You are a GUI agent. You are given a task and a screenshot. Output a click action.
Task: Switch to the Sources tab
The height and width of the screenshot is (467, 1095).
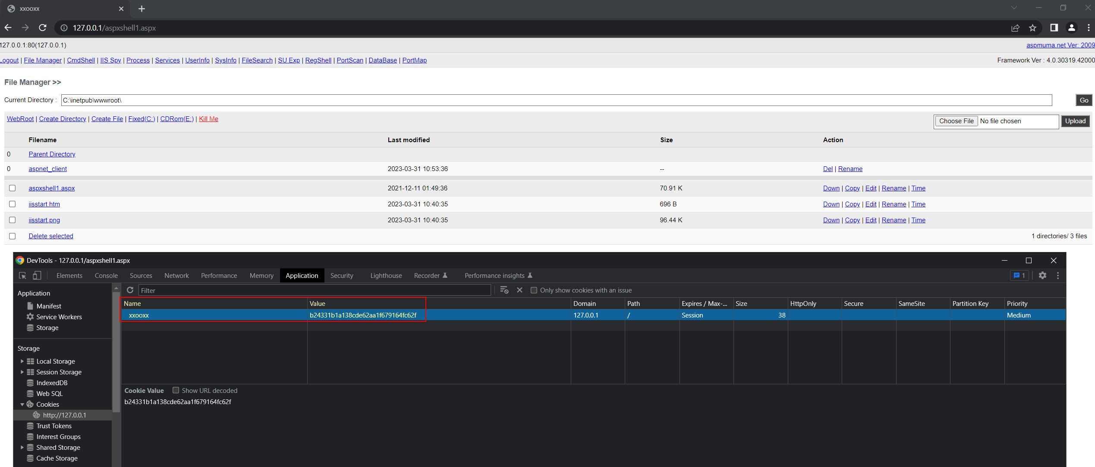(141, 275)
